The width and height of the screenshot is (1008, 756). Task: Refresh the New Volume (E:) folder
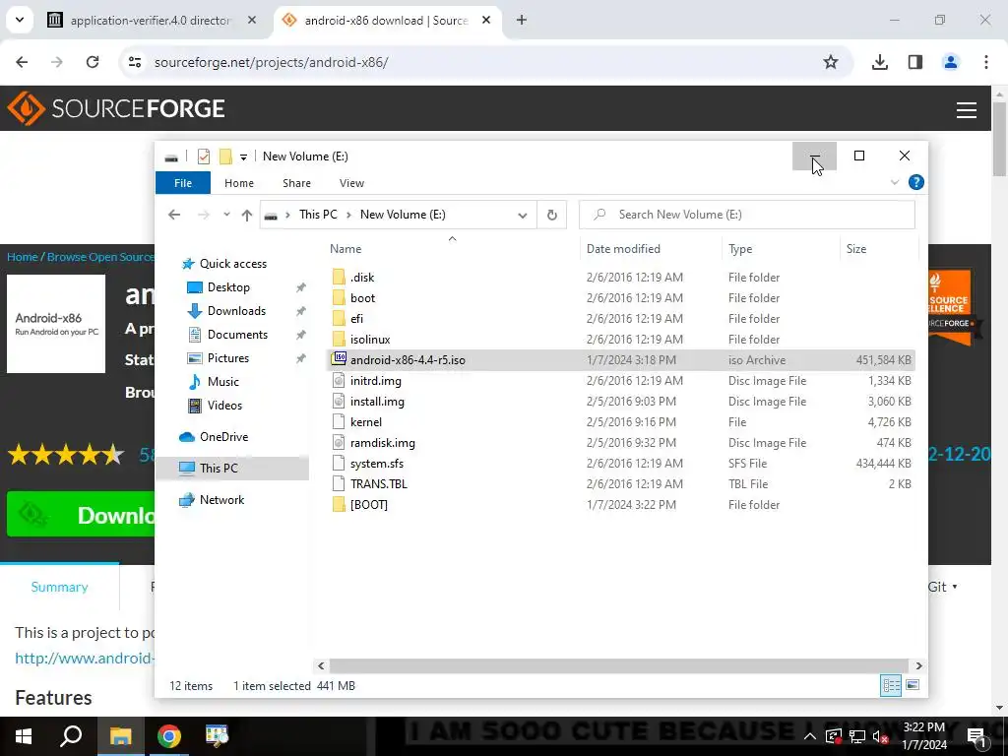551,215
